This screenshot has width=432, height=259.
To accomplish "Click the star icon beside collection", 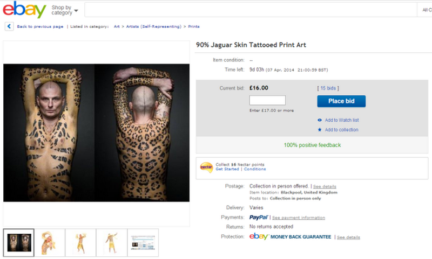I will click(x=320, y=130).
